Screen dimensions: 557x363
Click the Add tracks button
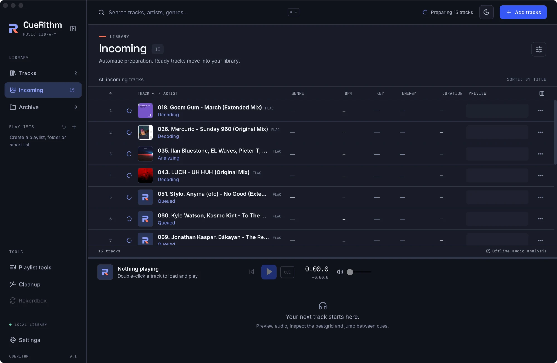(523, 12)
